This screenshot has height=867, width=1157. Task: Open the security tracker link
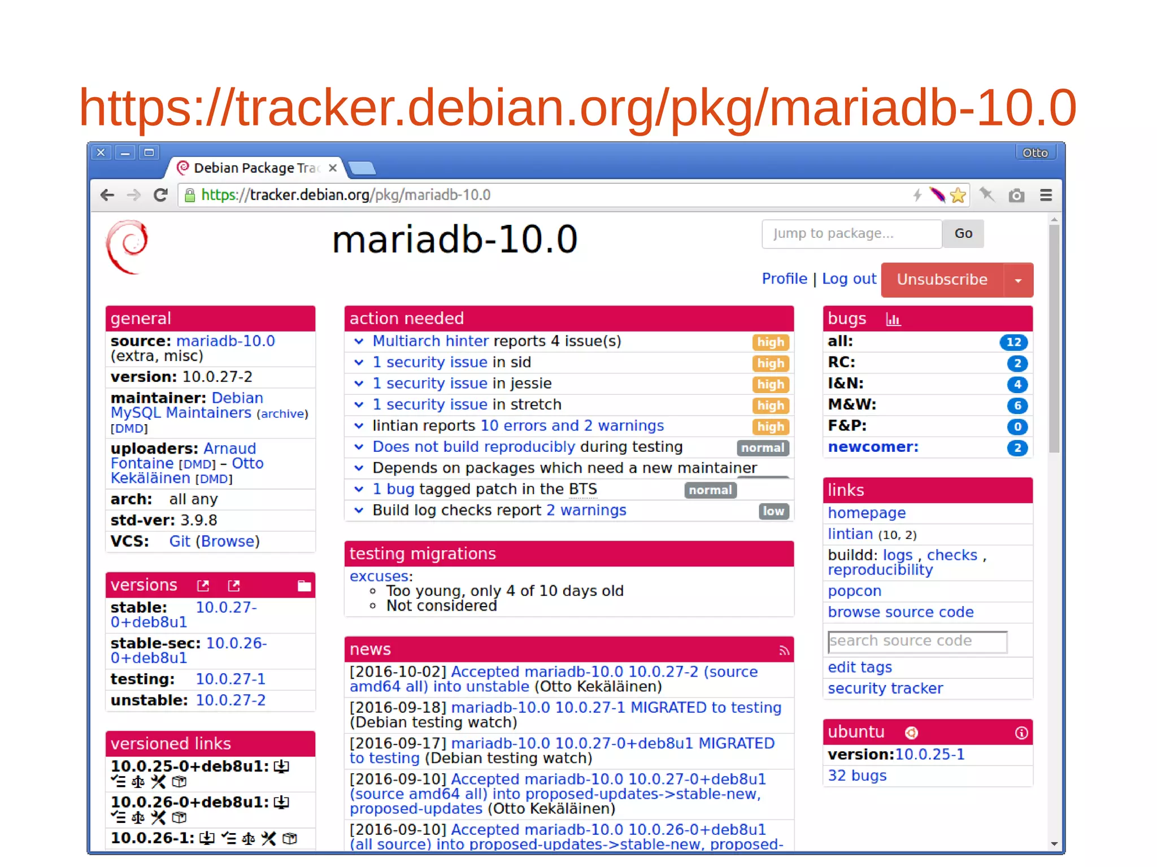coord(885,689)
